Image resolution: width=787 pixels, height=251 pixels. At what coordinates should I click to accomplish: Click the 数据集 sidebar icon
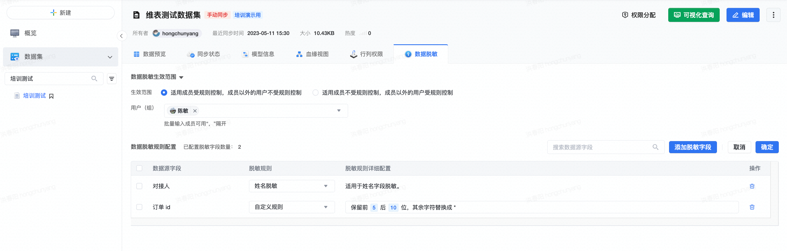pyautogui.click(x=15, y=57)
